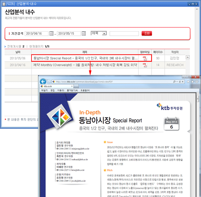The width and height of the screenshot is (201, 197).
Task: Open end date calendar picker
Action: click(x=83, y=33)
